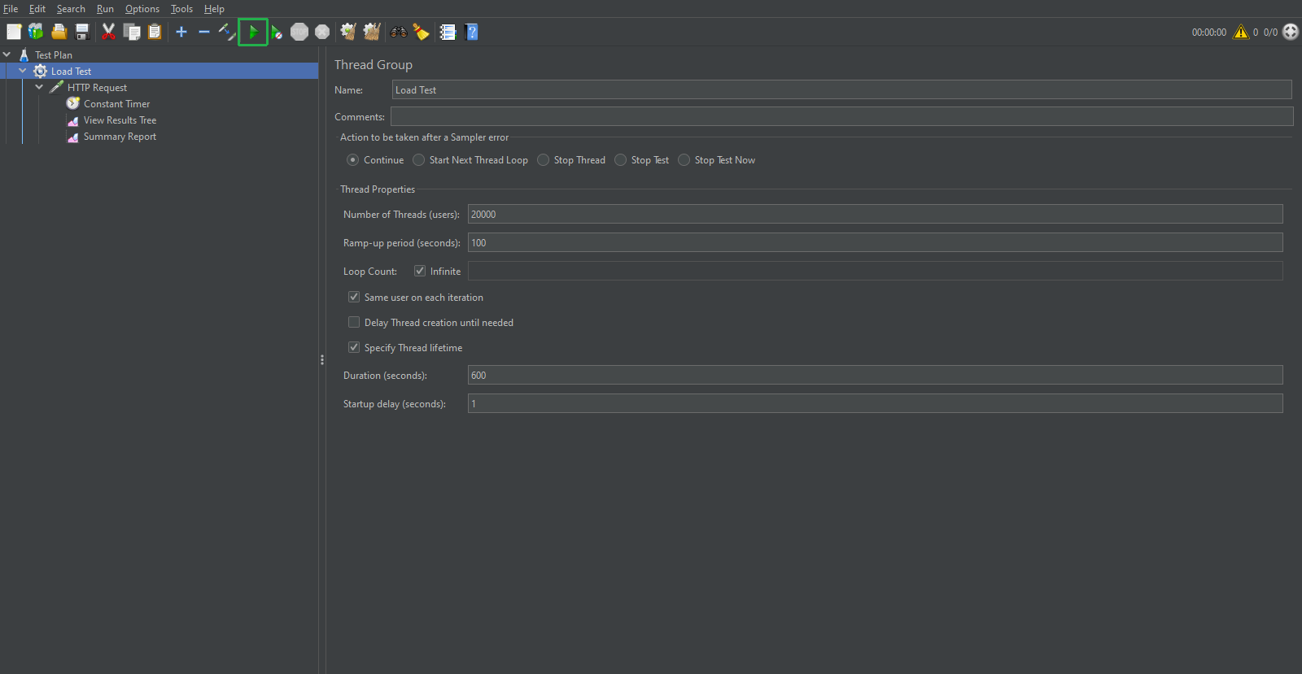
Task: Open the Summary Report listener
Action: pos(120,136)
